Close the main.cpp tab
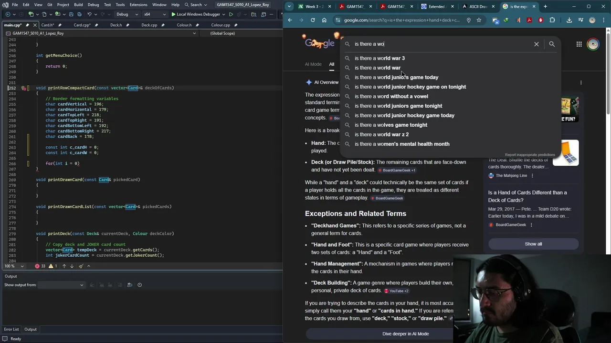The image size is (611, 343). pyautogui.click(x=35, y=25)
